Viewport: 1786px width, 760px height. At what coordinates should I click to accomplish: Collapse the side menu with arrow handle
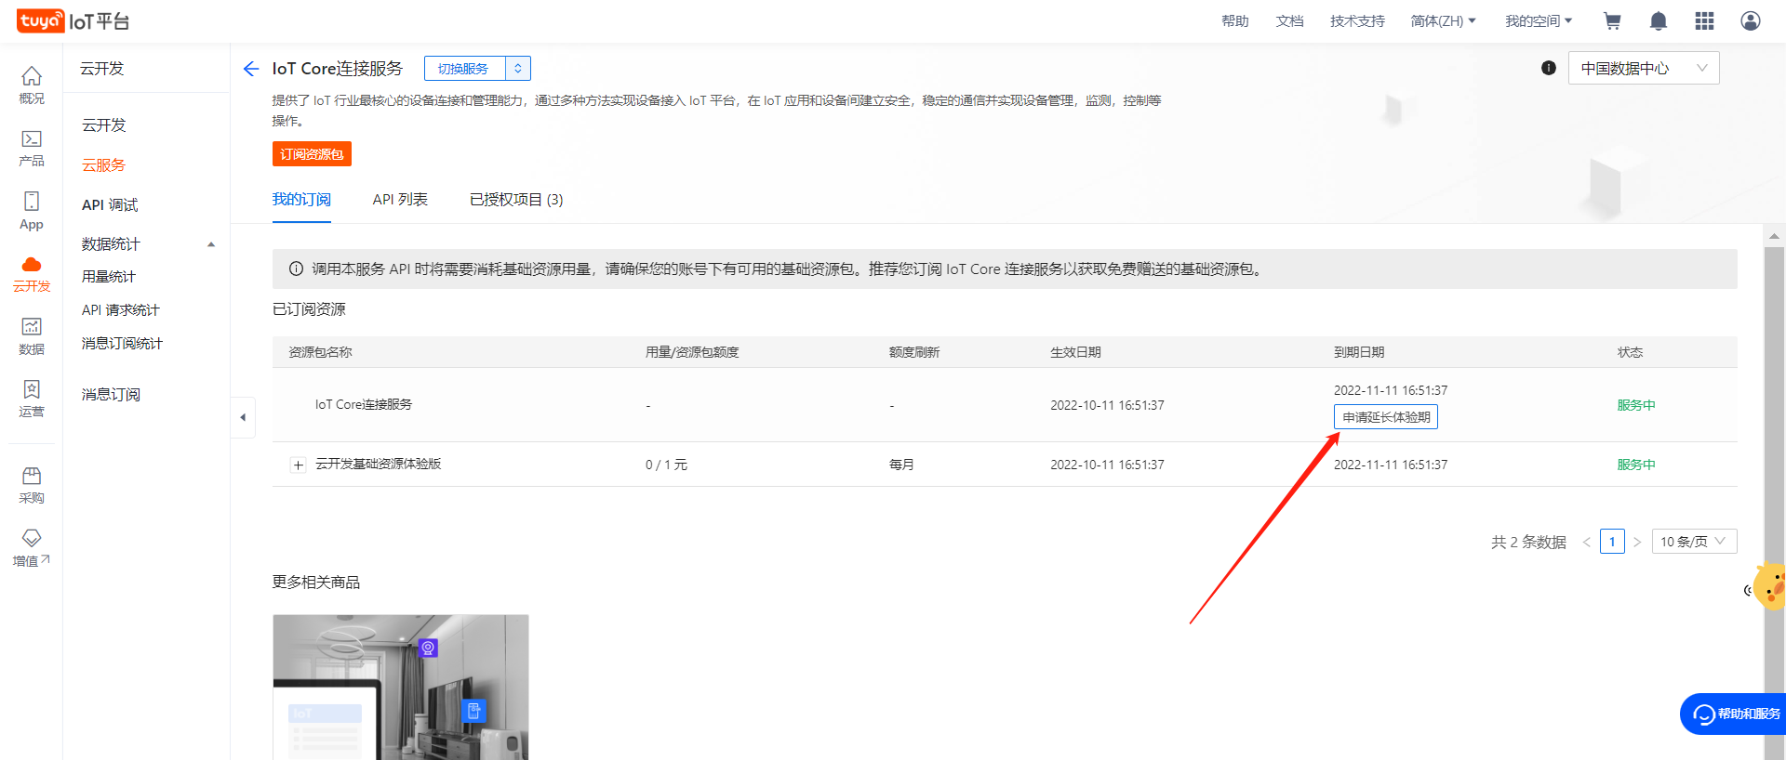pyautogui.click(x=243, y=417)
